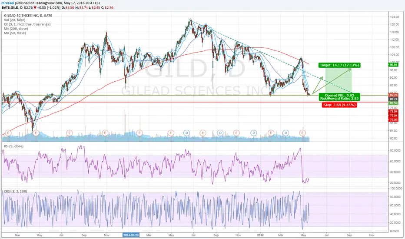Viewport: 405px width, 239px height.
Task: Click the -0.85 (-1.02%) change text
Action: pyautogui.click(x=49, y=8)
